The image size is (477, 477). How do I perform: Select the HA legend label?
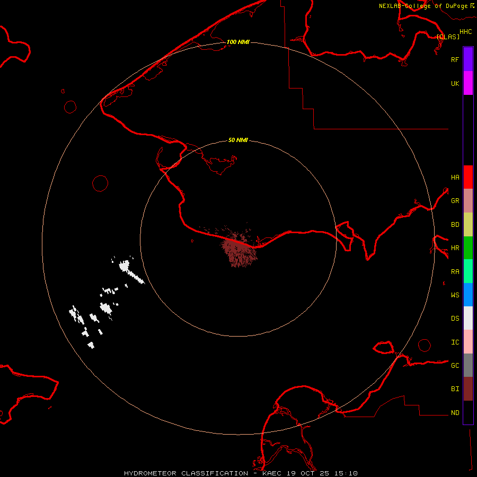[x=455, y=178]
